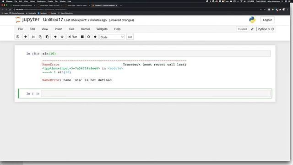Open the Apps bookmarks shortcut
Screen dimensions: 293x165
5,13
